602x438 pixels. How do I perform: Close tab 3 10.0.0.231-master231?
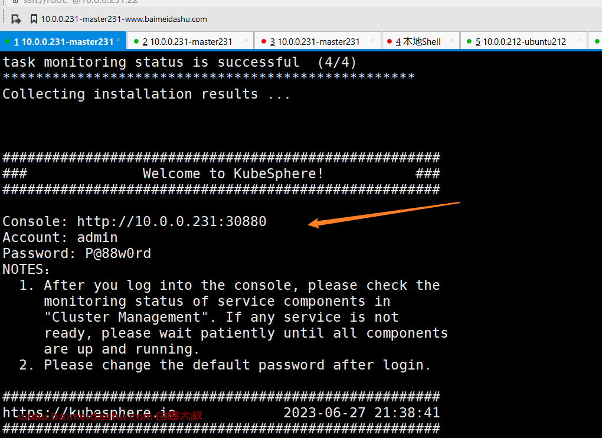[x=373, y=40]
